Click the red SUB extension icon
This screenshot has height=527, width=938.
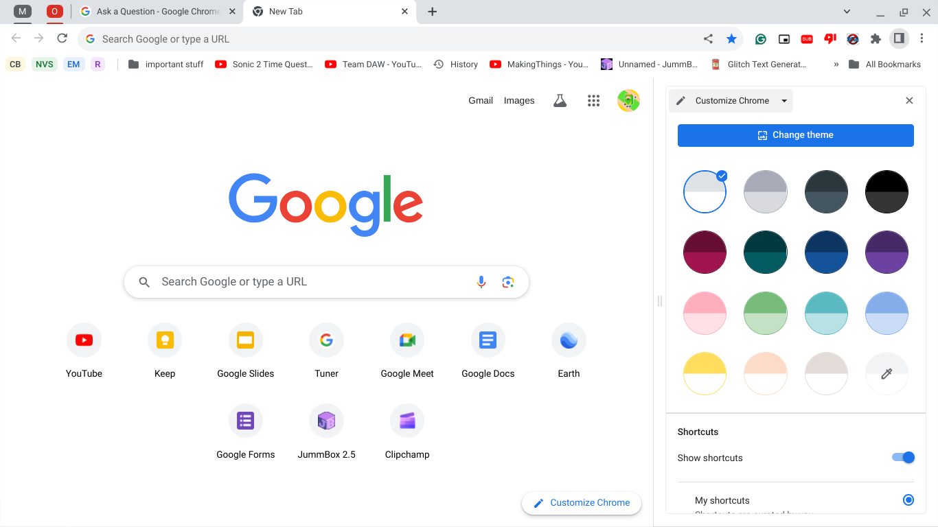click(807, 39)
